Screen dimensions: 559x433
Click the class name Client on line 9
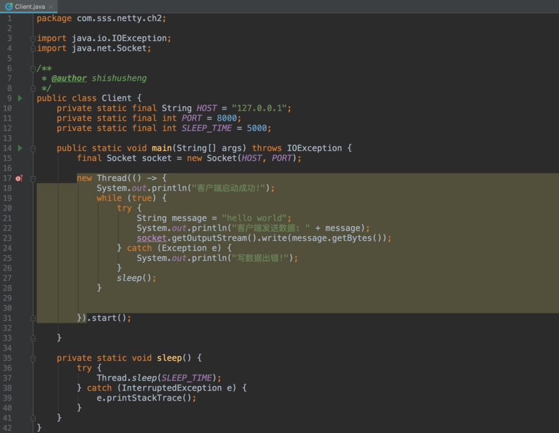(117, 98)
